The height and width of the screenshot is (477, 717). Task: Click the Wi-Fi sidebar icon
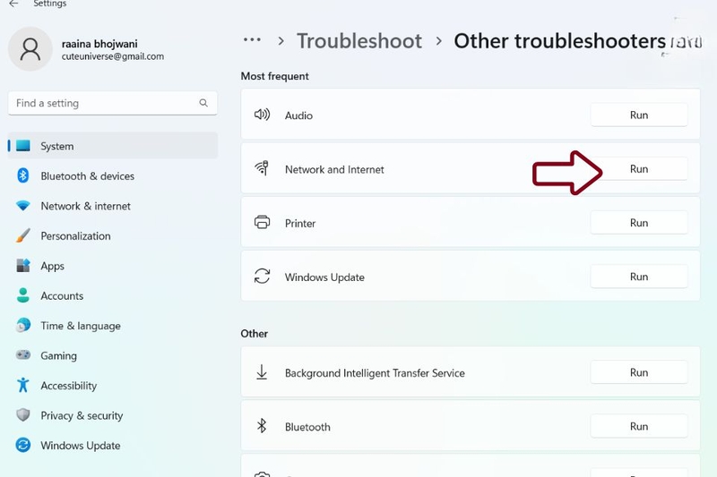click(23, 206)
